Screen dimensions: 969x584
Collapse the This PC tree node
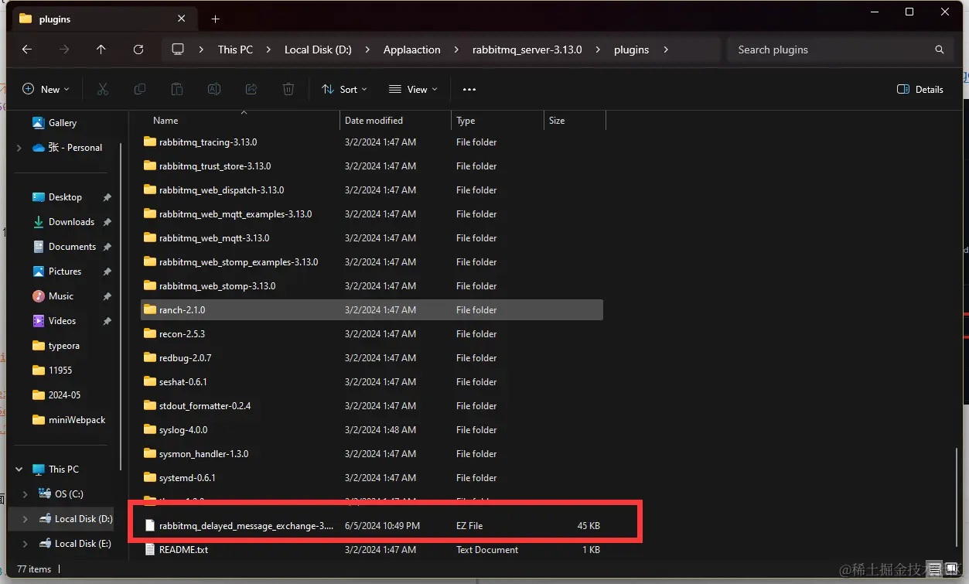tap(19, 469)
